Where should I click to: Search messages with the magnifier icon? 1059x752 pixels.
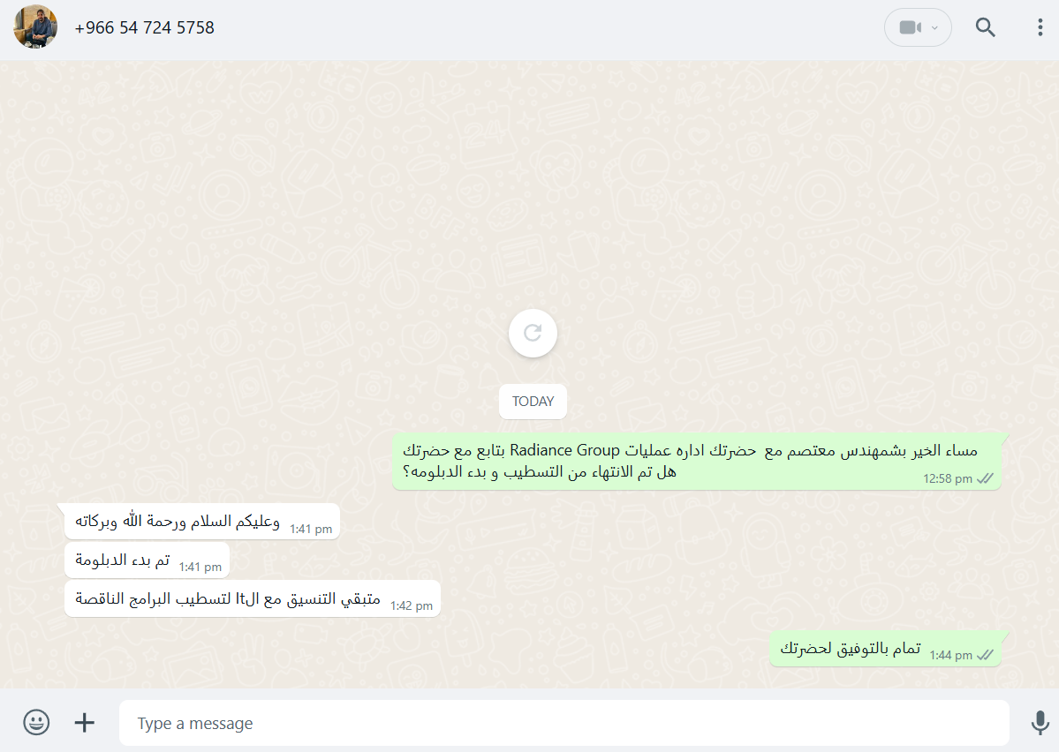pyautogui.click(x=986, y=27)
